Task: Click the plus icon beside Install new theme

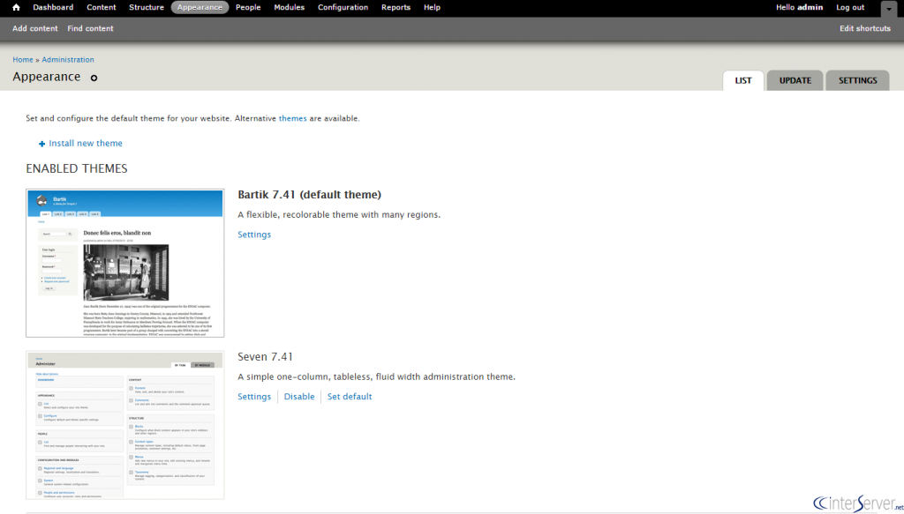Action: [41, 144]
